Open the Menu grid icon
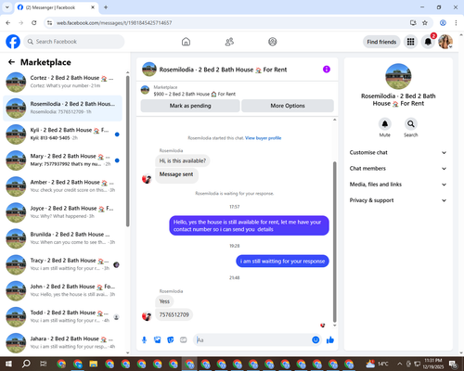Viewport: 464px width, 371px height. point(410,42)
